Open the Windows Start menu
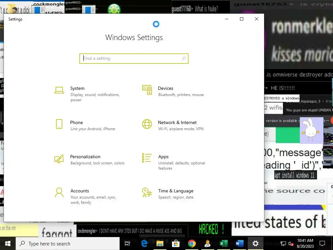 (x=8, y=243)
